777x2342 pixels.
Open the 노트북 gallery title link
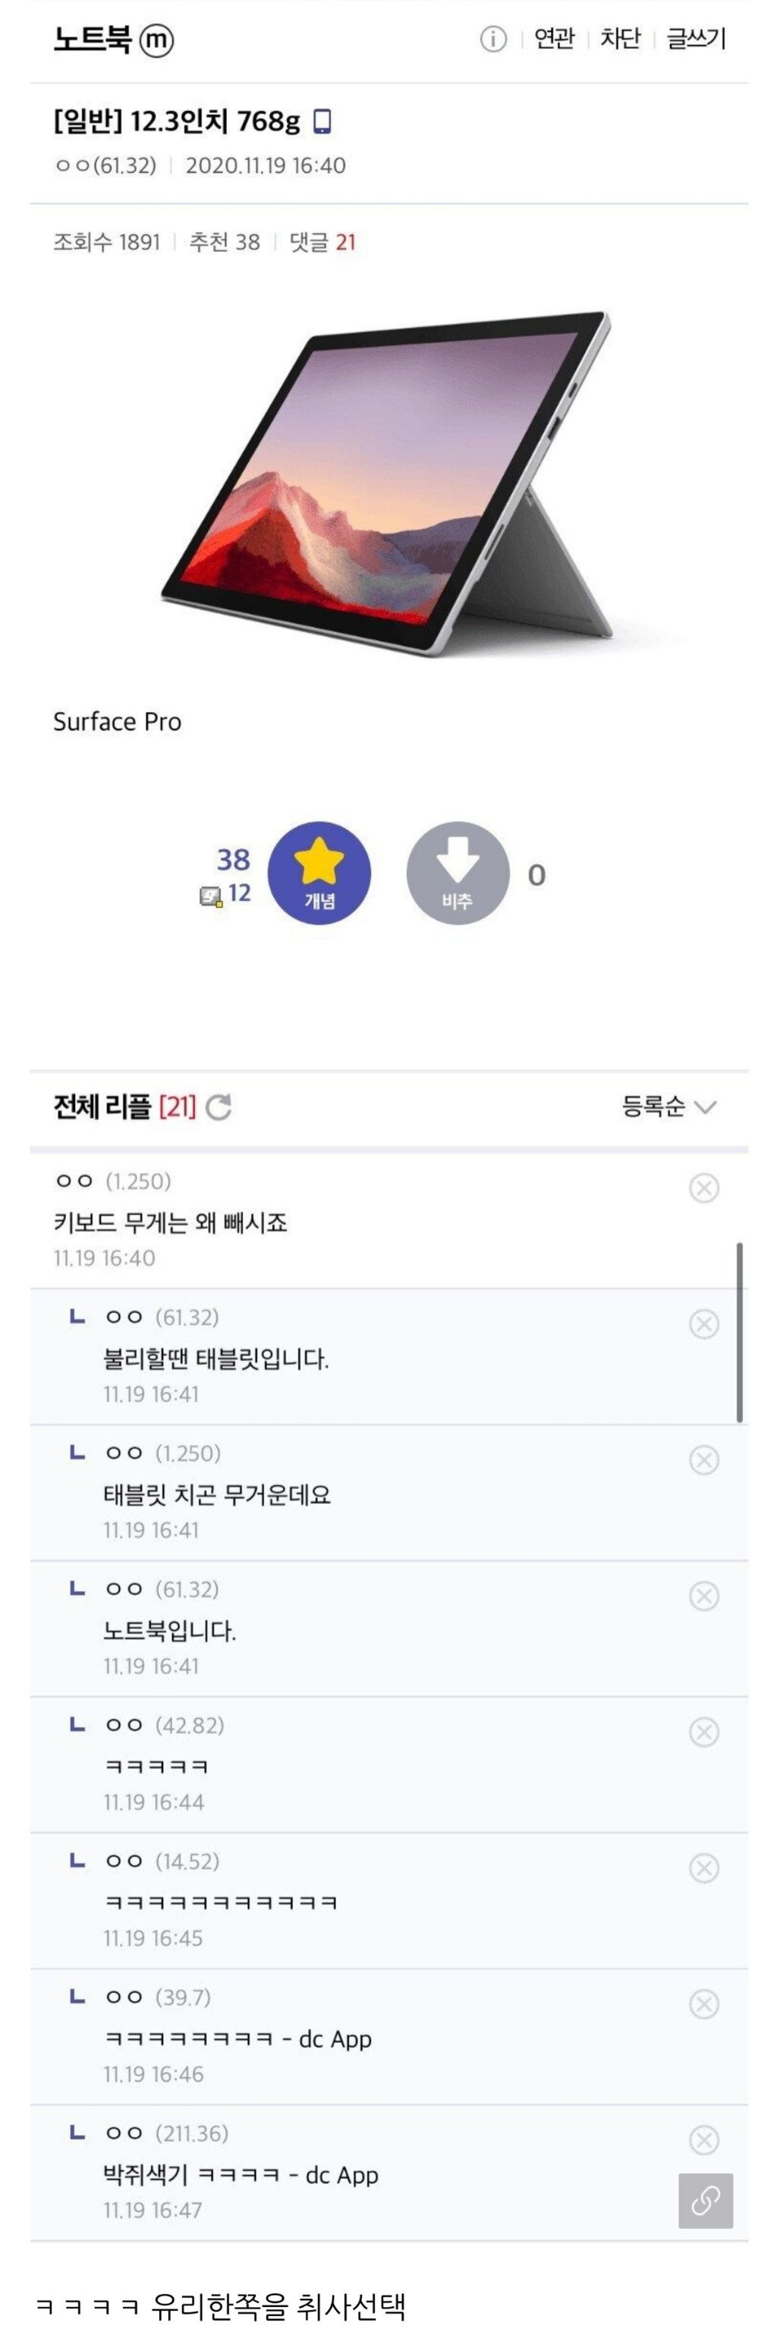pyautogui.click(x=92, y=39)
